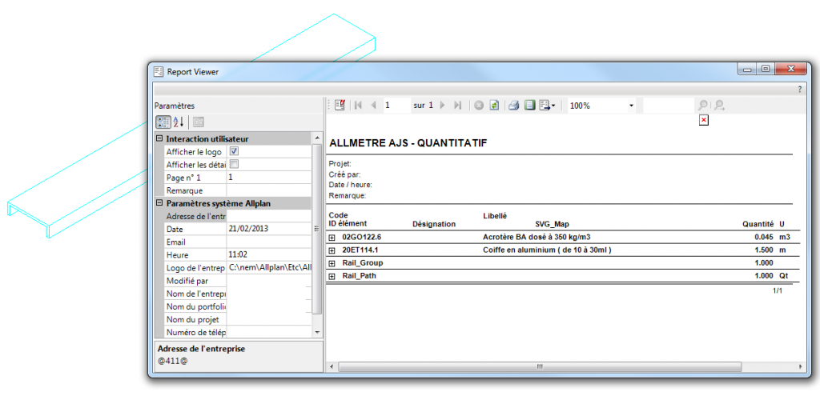Click the layout designer icon in report toolbar
Screen dimensions: 820x416
(x=340, y=105)
